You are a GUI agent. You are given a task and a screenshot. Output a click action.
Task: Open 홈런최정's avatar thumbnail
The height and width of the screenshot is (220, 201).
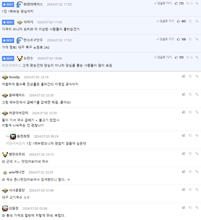point(13,136)
